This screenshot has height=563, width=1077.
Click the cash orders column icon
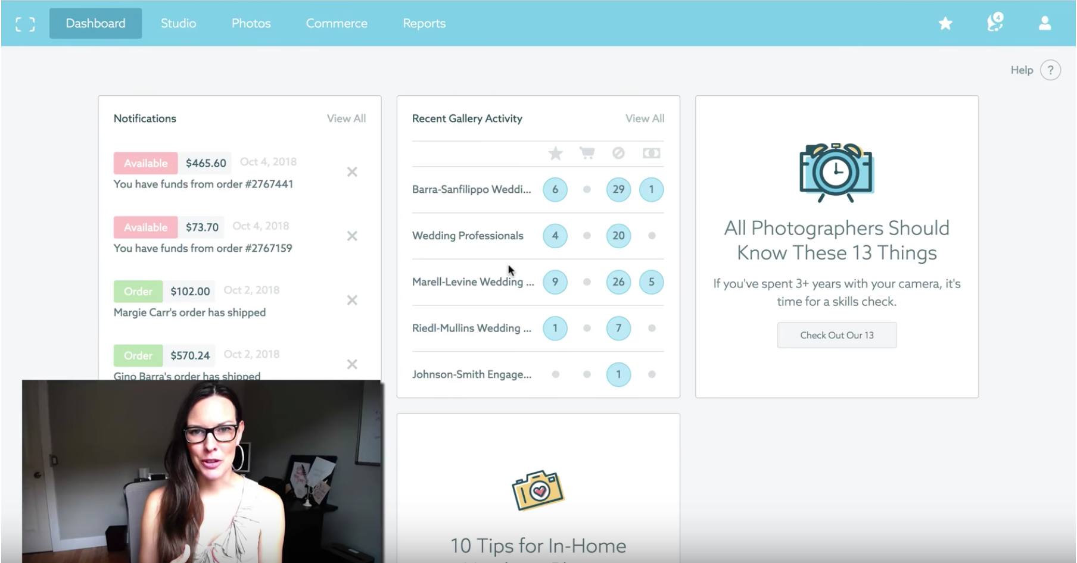click(x=651, y=154)
